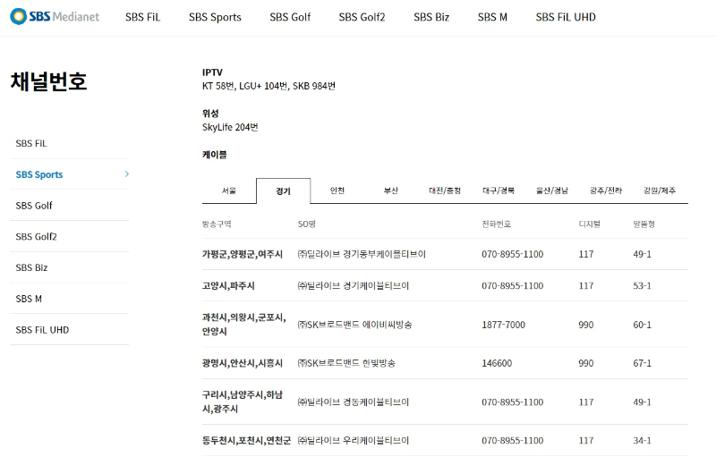Click ㈜딜라이브 경동케이블티브이 SO name

click(x=354, y=402)
